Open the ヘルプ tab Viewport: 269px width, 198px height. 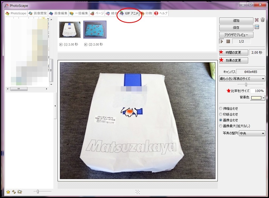coord(161,13)
